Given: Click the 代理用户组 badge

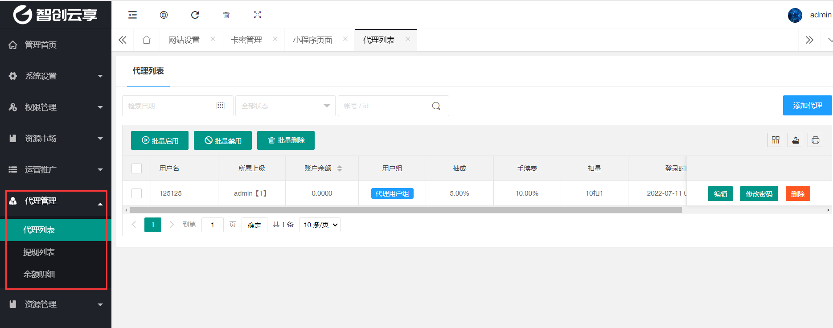Looking at the screenshot, I should coord(392,193).
